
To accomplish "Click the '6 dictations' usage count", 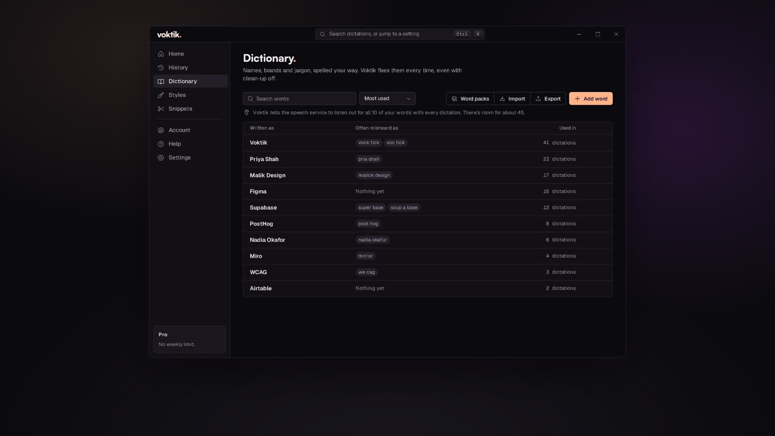I will click(x=561, y=240).
